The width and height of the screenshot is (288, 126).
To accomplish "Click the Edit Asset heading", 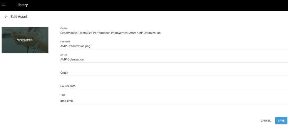I will point(19,17).
